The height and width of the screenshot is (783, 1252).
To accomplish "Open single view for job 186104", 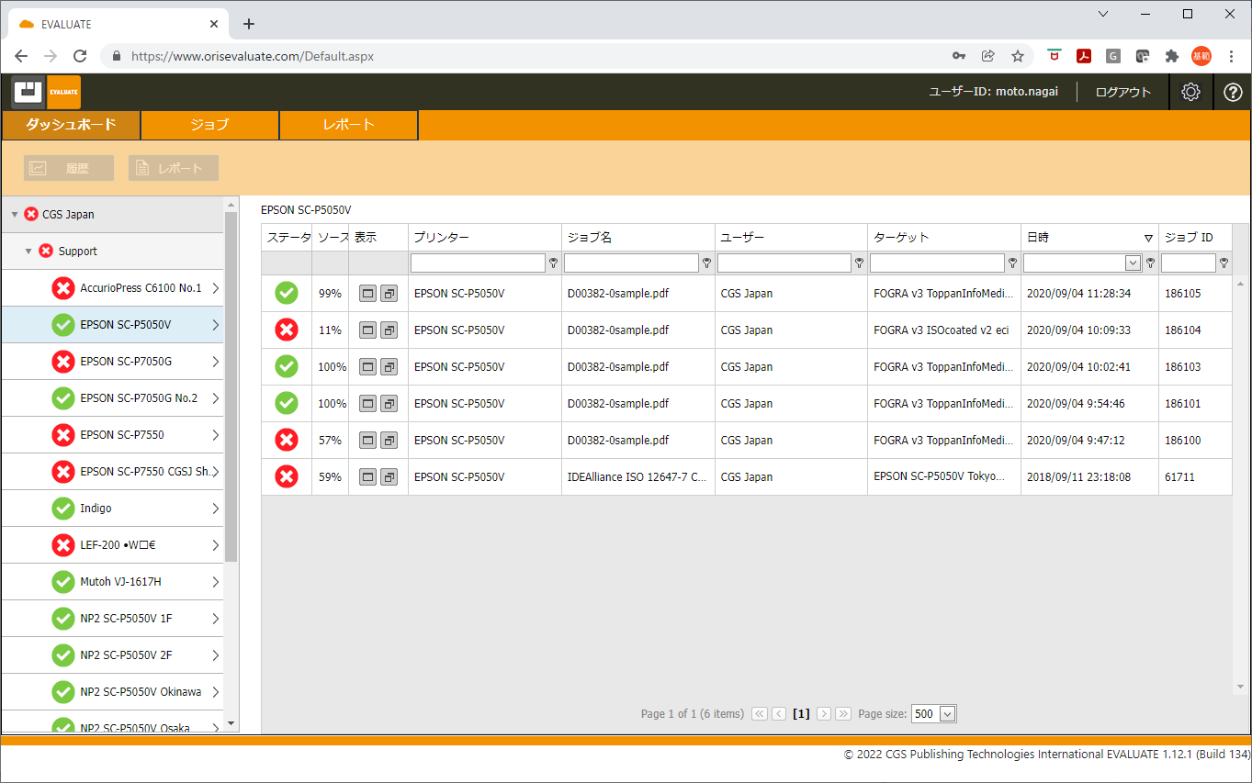I will coord(368,330).
